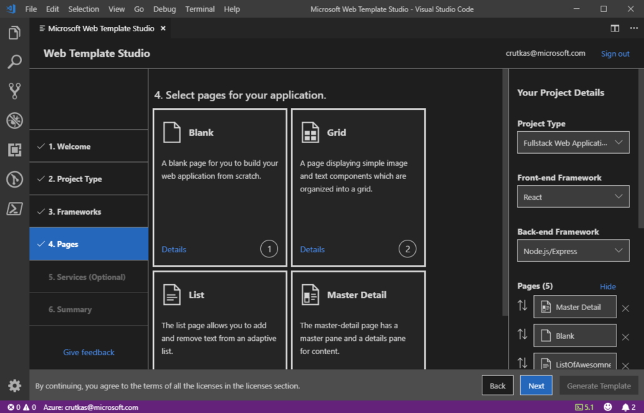
Task: Click the Give feedback link
Action: 89,352
